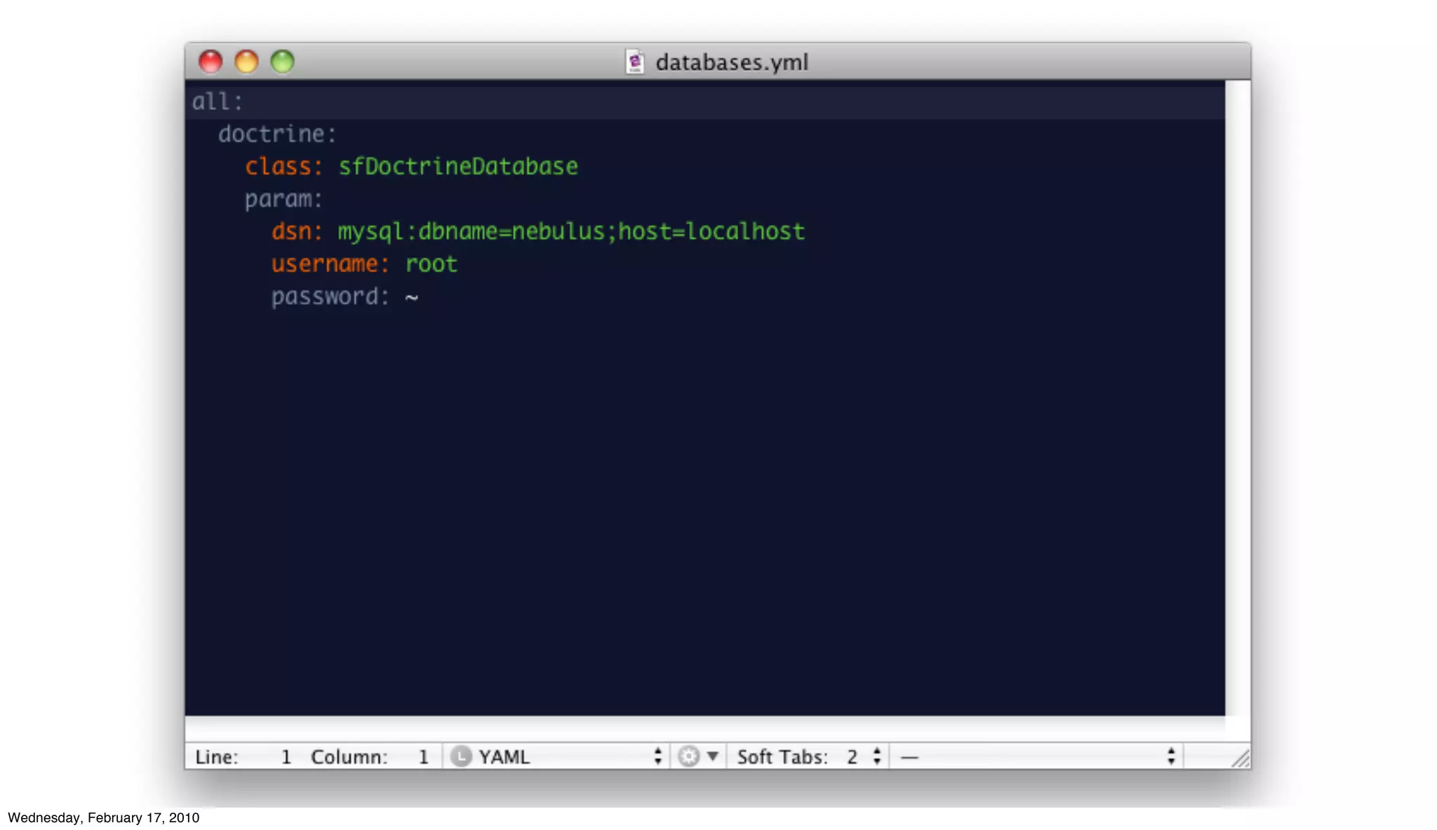Screen dimensions: 1437x830
Task: Click the gear bundle actions icon
Action: 688,757
